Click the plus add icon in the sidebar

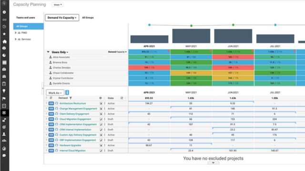[4, 12]
